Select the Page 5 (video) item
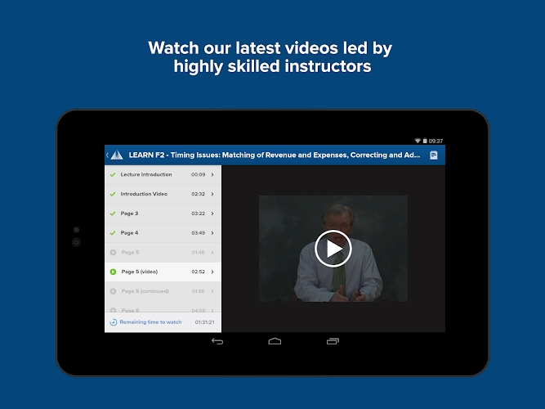Viewport: 545px width, 409px height. click(x=163, y=272)
